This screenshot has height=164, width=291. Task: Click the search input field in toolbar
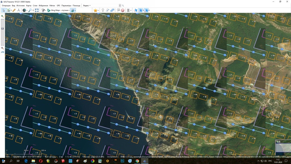[x=105, y=6]
